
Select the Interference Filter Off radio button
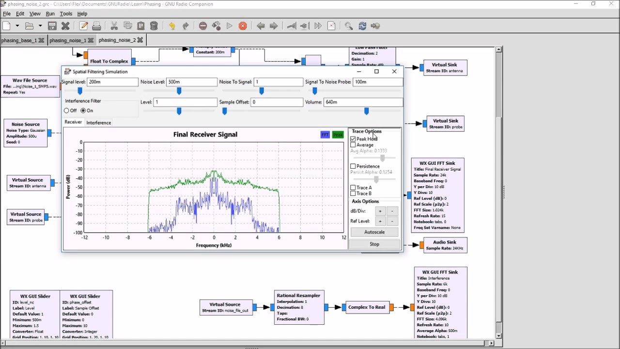click(67, 111)
